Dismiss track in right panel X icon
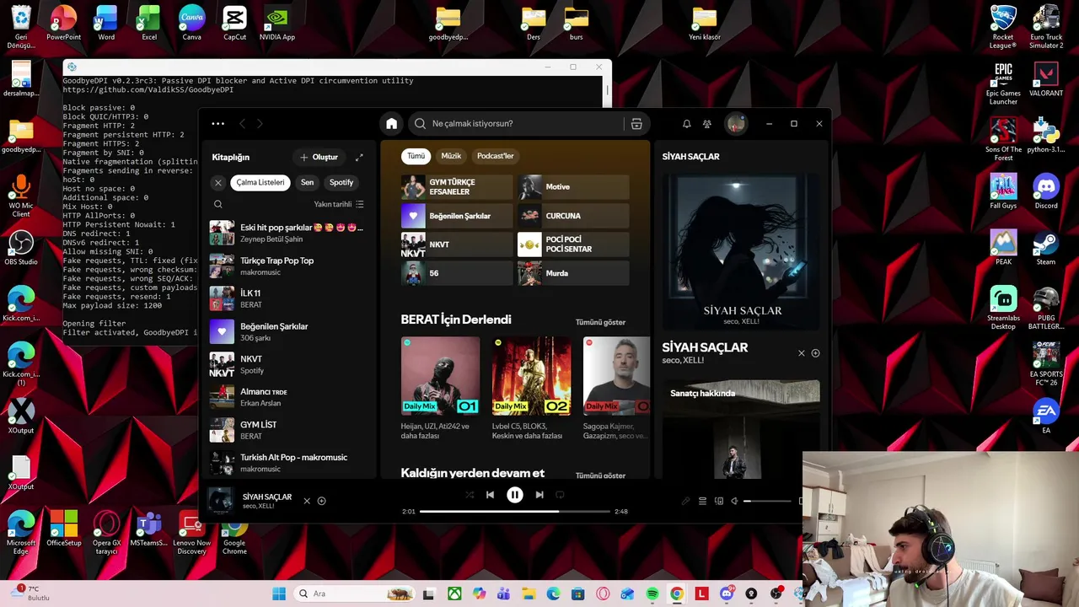 [x=802, y=353]
